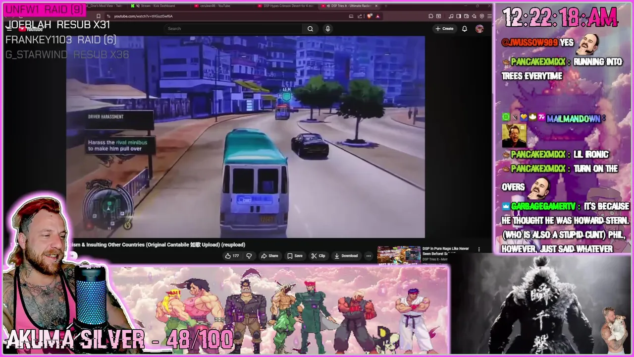Open the 'DSP in Pure Rage Like Never' title link
Viewport: 634px width, 357px height.
click(445, 251)
